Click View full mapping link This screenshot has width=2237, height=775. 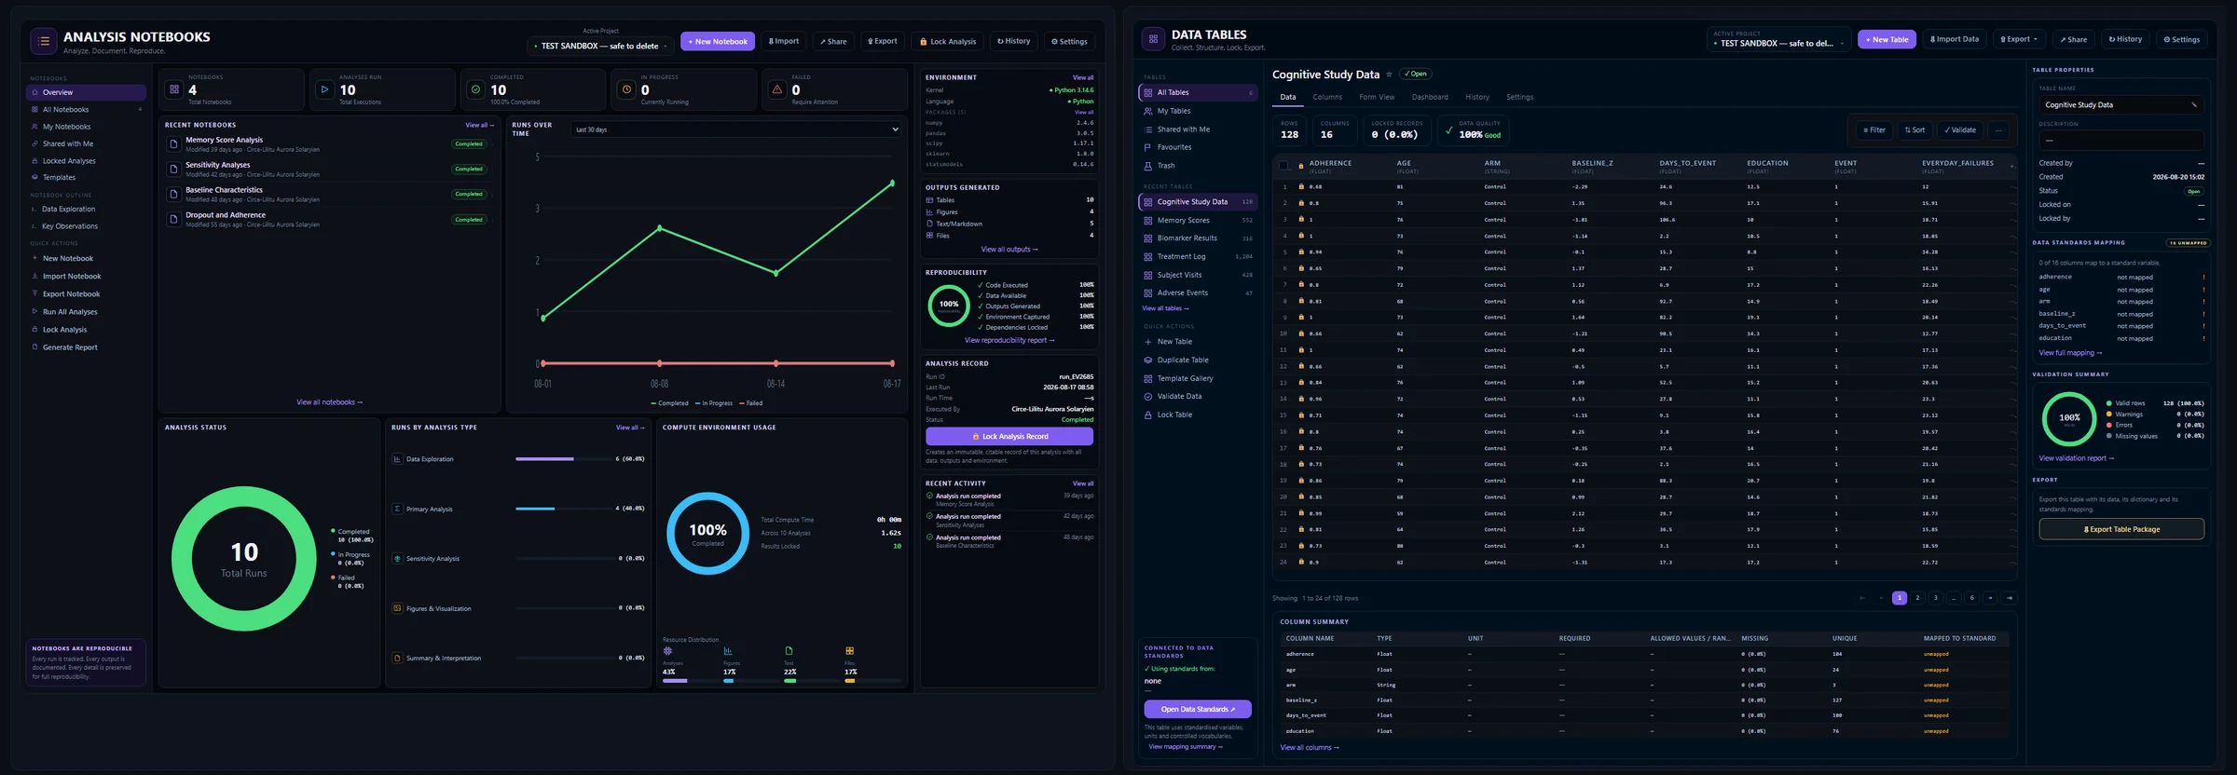tap(2070, 353)
